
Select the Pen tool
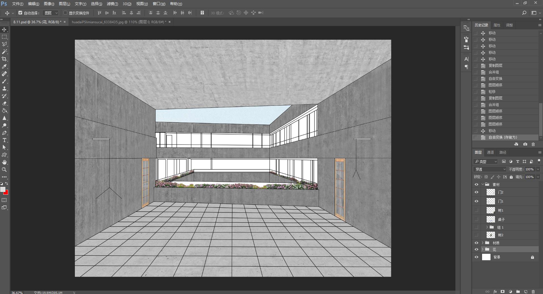4,133
